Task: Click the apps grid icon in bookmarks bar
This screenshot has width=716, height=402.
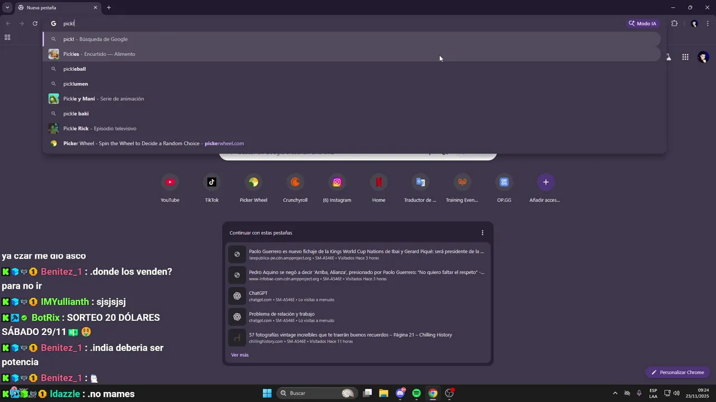Action: pos(7,37)
